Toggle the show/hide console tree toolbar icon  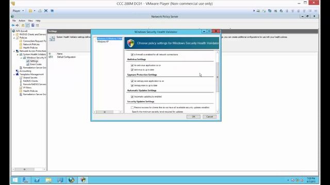tap(27, 25)
